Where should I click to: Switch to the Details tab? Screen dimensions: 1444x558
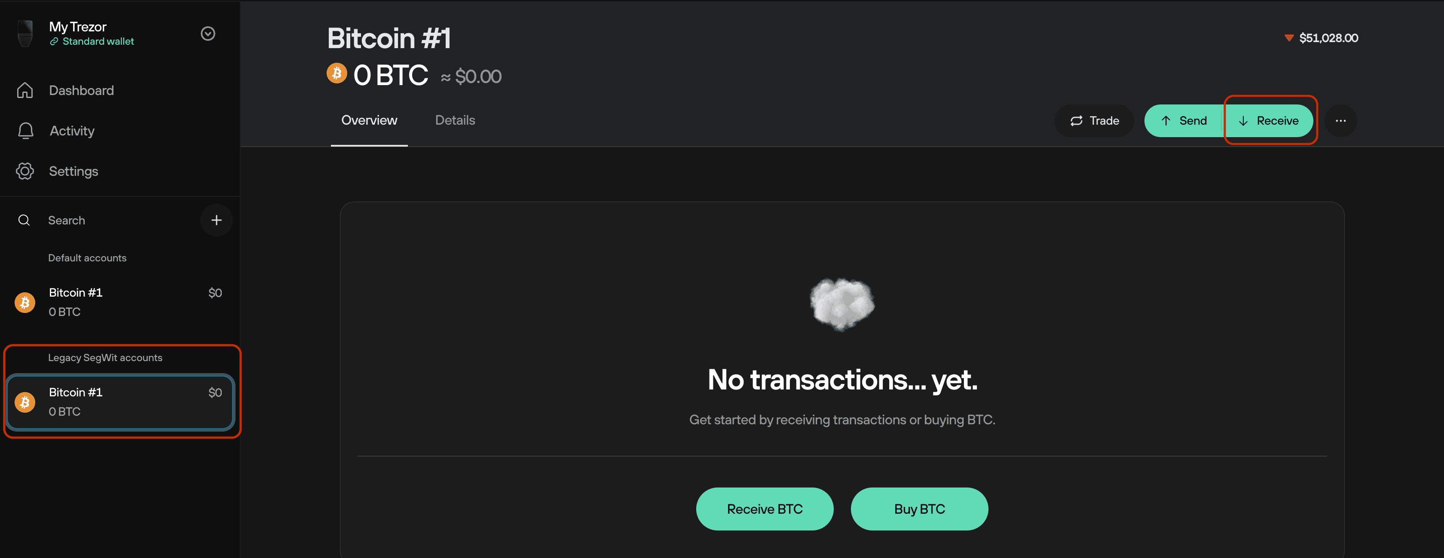(x=455, y=120)
